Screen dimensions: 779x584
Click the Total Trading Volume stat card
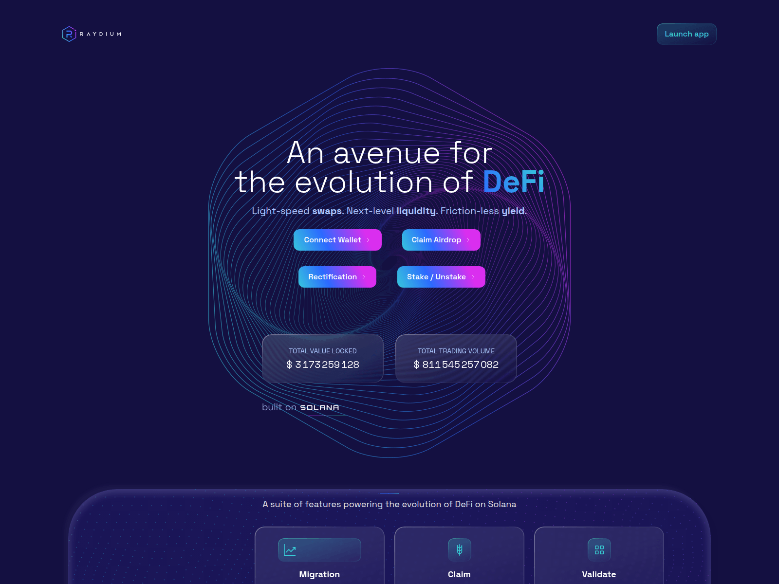coord(456,359)
